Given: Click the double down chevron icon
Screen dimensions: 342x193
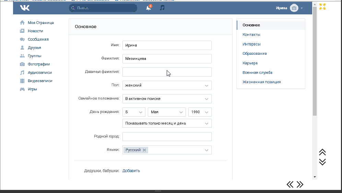Looking at the screenshot, I should pos(322,162).
